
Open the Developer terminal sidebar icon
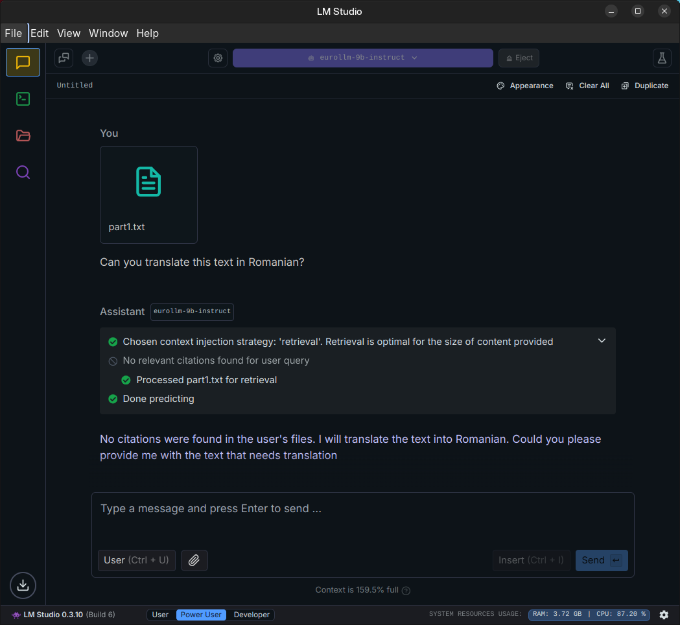coord(23,99)
